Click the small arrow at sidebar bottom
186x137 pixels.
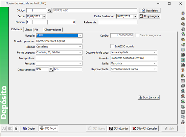183,127
